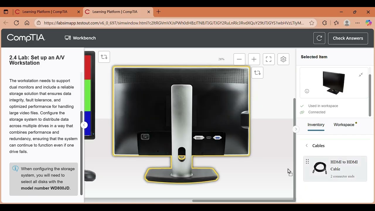375x211 pixels.
Task: Open workbench settings gear
Action: coord(283,59)
